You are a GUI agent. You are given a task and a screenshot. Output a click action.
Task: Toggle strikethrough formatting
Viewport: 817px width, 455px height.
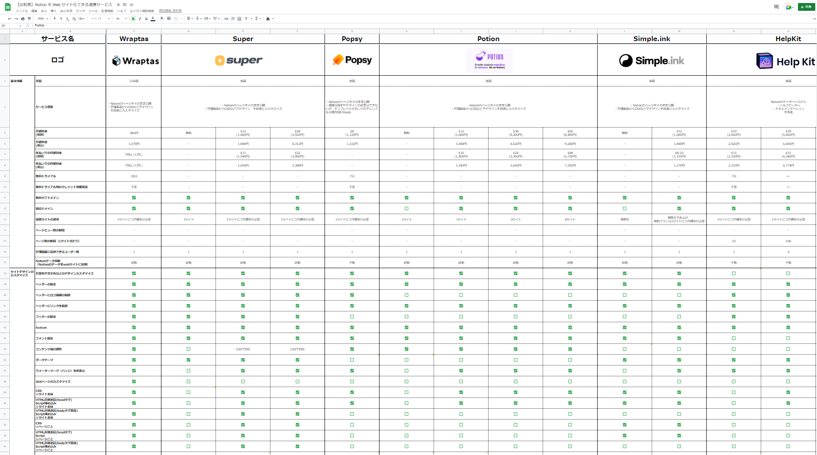click(x=146, y=19)
